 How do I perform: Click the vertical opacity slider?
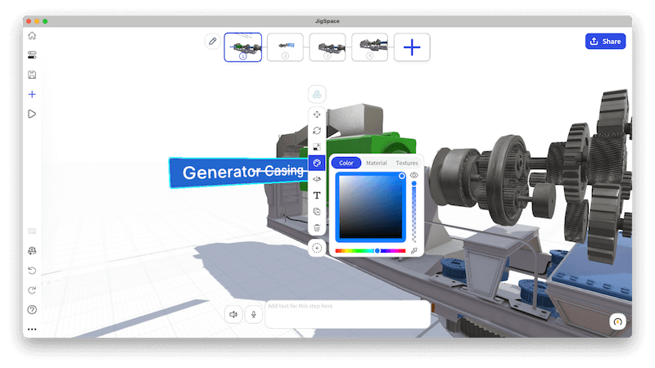[x=414, y=212]
